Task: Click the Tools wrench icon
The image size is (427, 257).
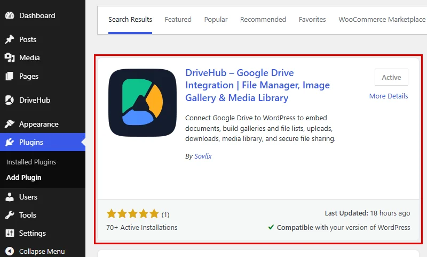Action: 10,215
